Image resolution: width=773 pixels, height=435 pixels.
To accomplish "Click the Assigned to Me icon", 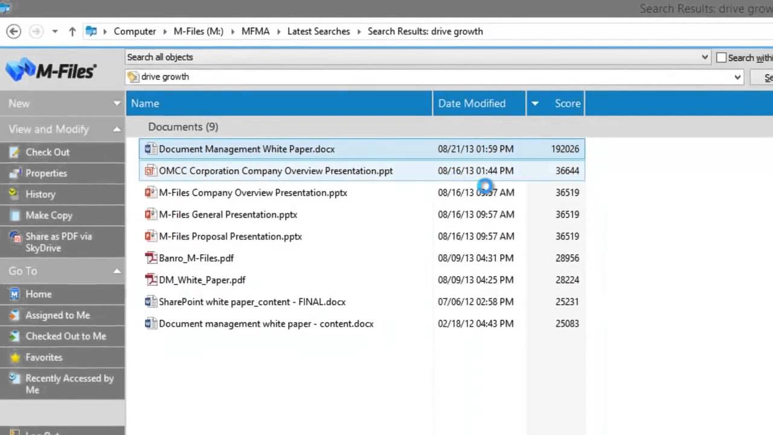I will pos(14,315).
